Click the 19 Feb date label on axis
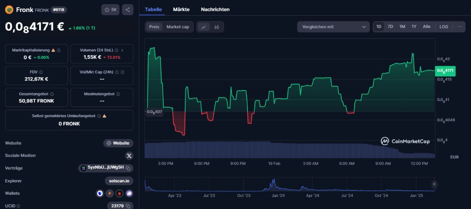Viewport: 471px width, 209px height. [x=274, y=164]
